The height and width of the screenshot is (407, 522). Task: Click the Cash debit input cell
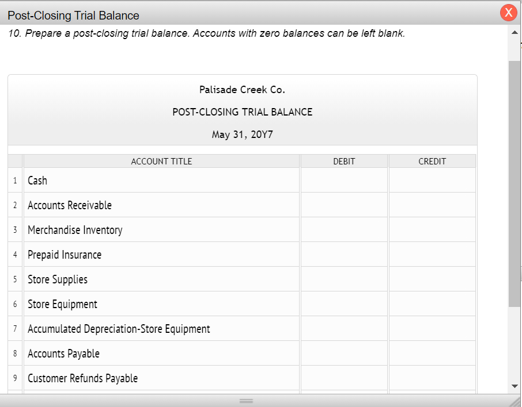[344, 180]
